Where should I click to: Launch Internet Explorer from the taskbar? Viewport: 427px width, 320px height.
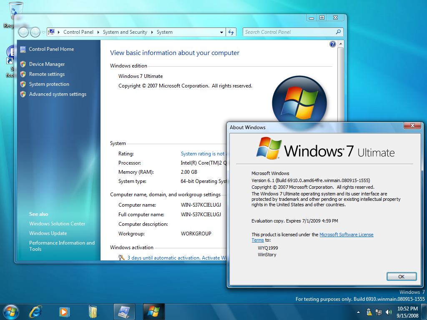(36, 311)
